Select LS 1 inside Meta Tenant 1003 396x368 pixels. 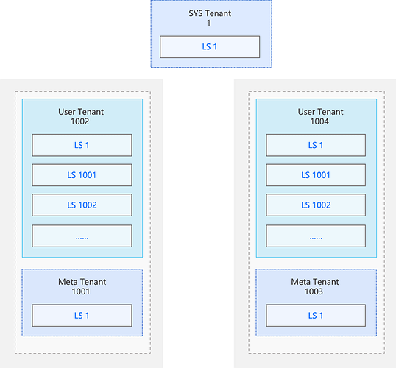point(316,316)
